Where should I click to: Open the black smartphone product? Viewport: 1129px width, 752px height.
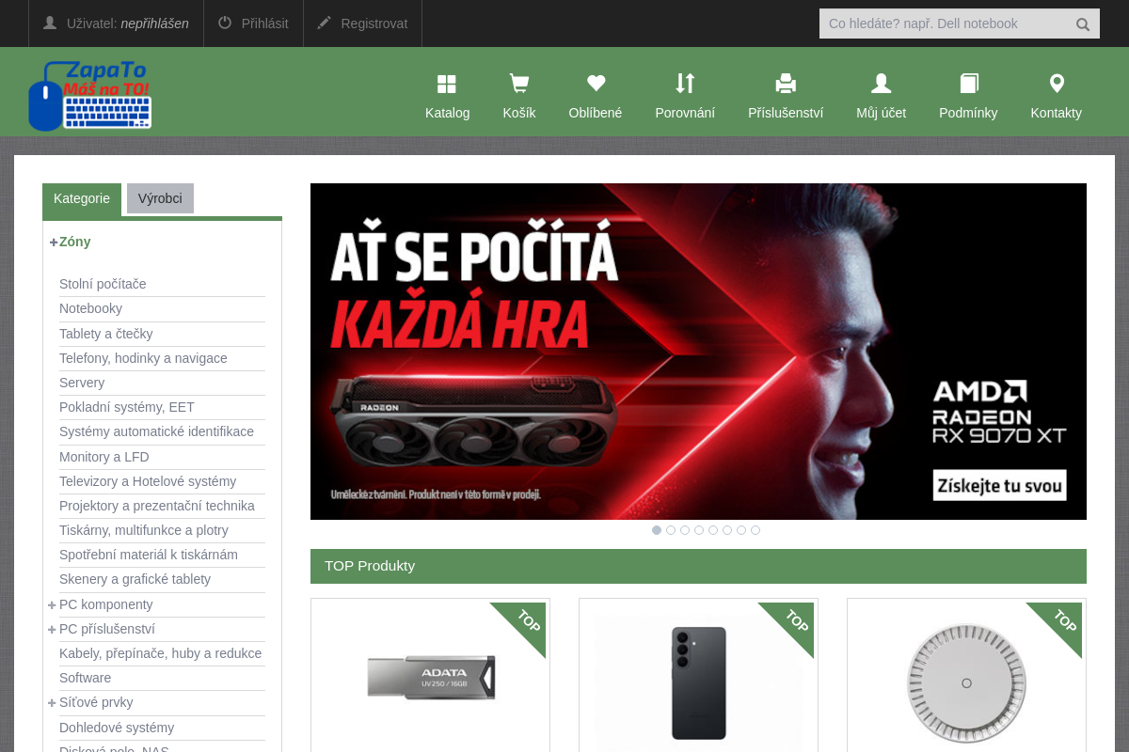coord(698,682)
